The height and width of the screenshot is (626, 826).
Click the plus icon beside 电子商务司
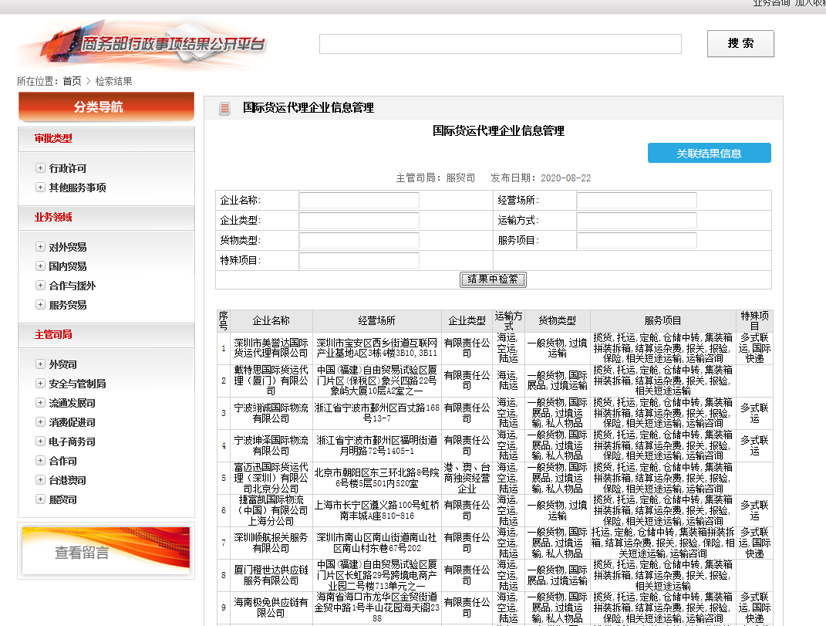tap(40, 442)
